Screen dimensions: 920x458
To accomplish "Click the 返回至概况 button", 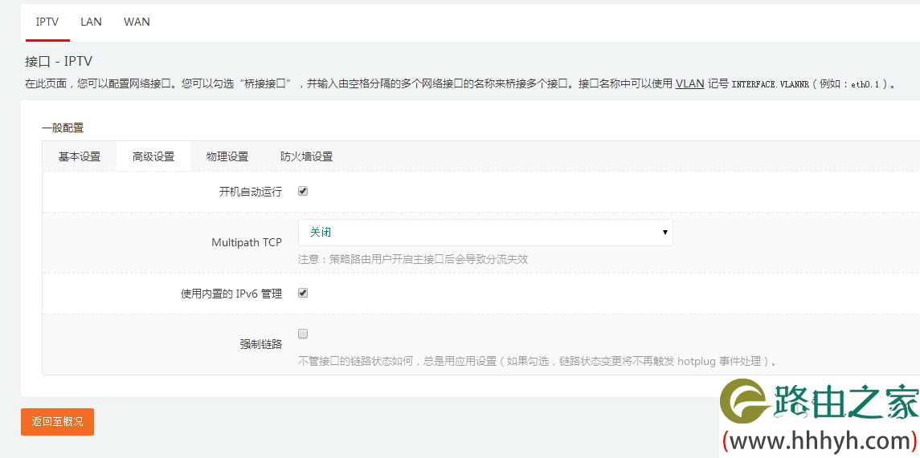I will coord(58,422).
